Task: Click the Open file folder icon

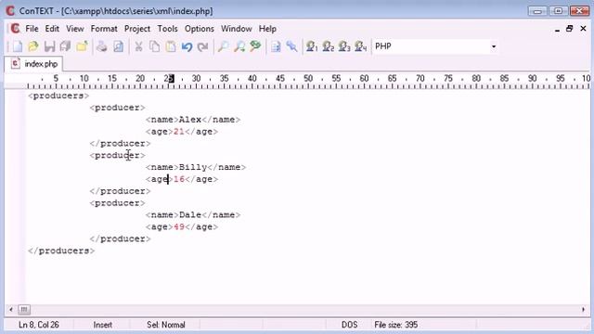Action: [33, 46]
